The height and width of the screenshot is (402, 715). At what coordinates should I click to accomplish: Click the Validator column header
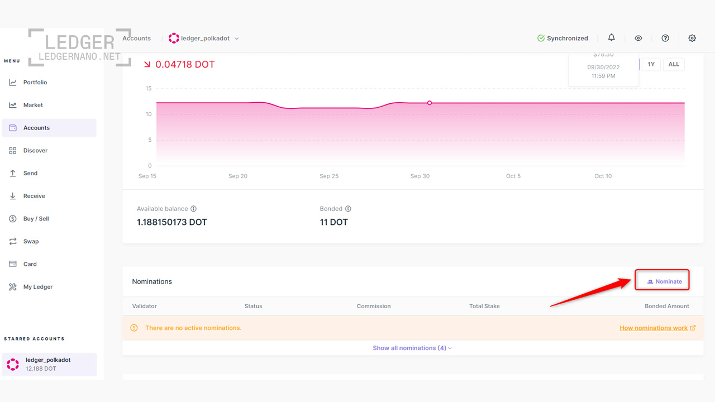(x=144, y=306)
